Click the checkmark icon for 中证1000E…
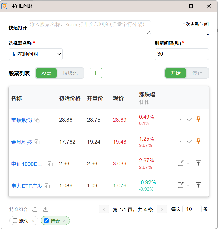The height and width of the screenshot is (229, 218). coord(190,163)
